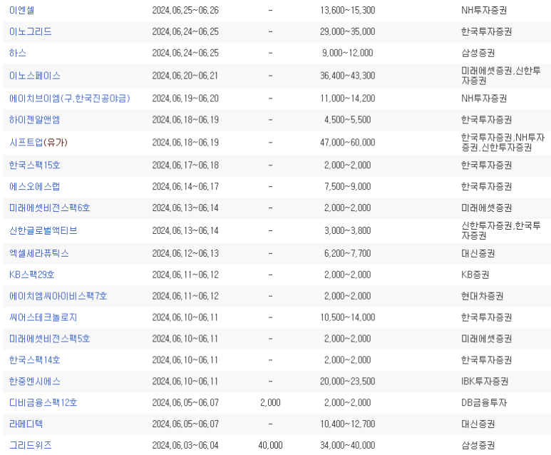Screen dimensions: 551x455
Task: Open the 한국스팩14호 link
Action: pos(34,360)
